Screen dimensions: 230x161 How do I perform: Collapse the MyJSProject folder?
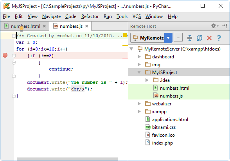tap(139, 72)
